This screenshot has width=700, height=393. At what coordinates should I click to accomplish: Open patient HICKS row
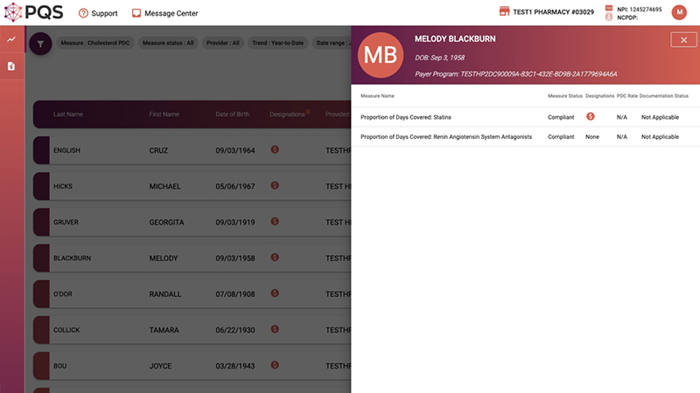click(192, 186)
